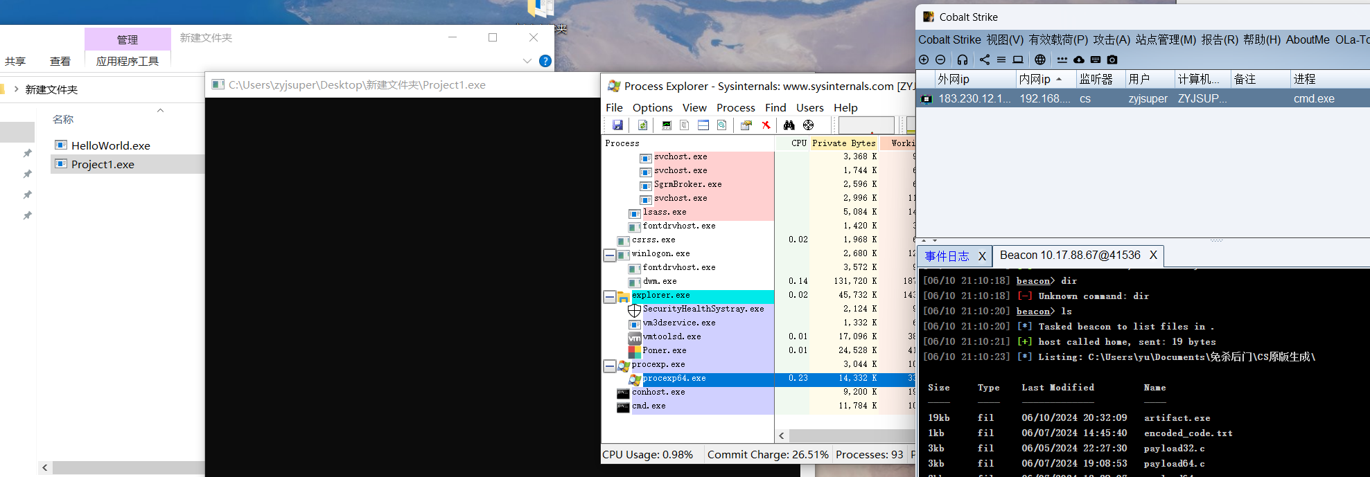Viewport: 1370px width, 477px height.
Task: Open the screenshots camera icon
Action: click(1112, 60)
